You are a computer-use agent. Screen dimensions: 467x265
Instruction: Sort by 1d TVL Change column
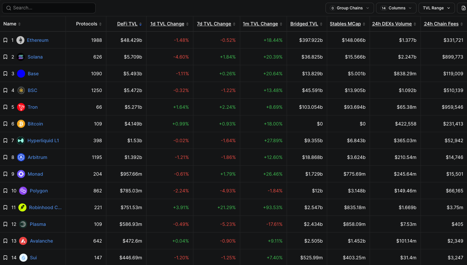[x=169, y=24]
